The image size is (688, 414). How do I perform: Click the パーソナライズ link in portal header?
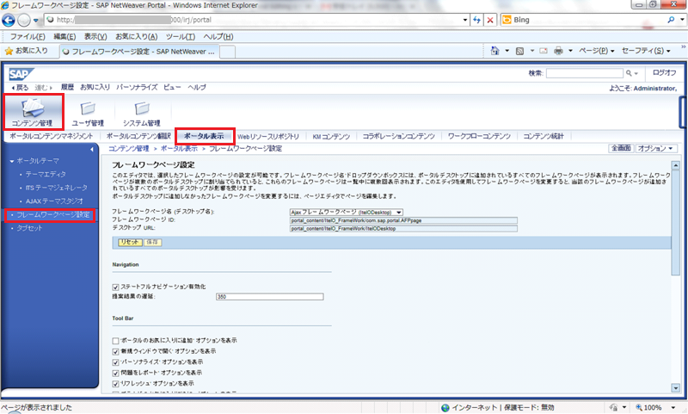click(x=137, y=88)
